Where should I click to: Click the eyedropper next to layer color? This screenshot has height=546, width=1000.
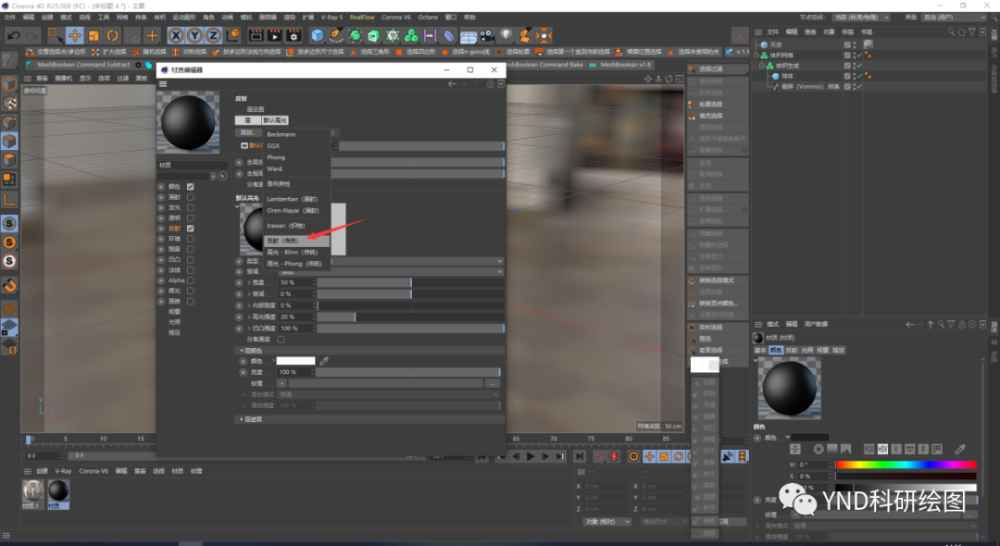[x=324, y=361]
